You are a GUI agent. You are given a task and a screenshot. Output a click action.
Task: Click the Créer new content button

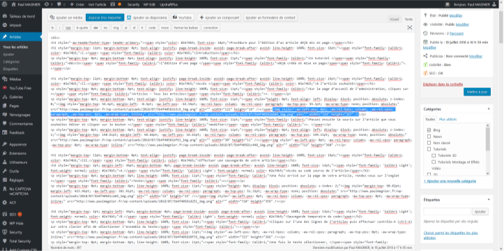[77, 4]
